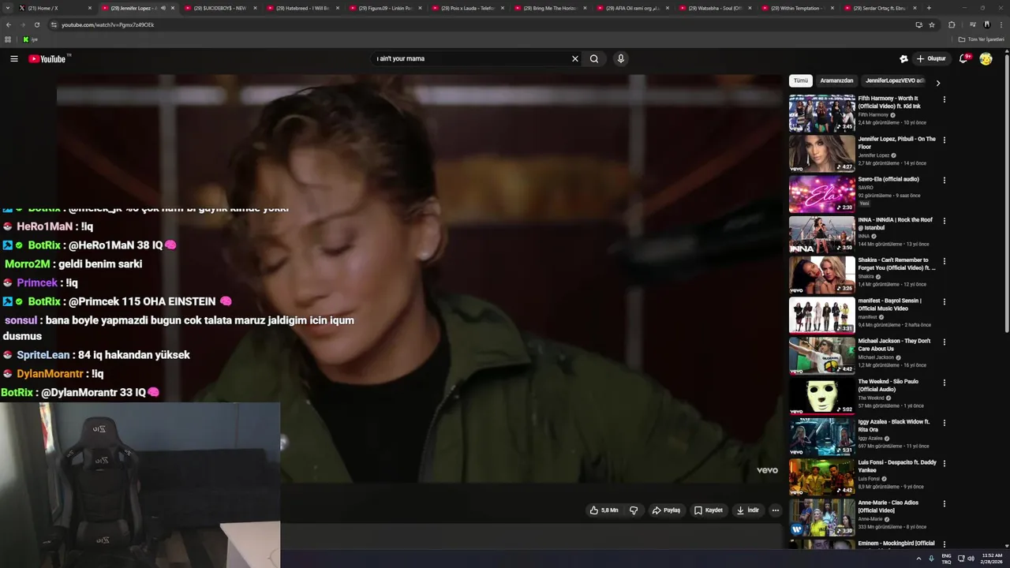Open taskbar clock and date

point(992,559)
